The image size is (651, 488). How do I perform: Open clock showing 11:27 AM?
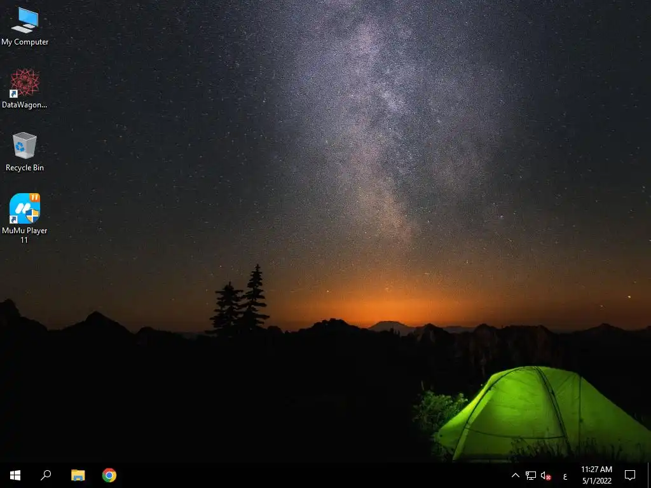click(x=596, y=475)
